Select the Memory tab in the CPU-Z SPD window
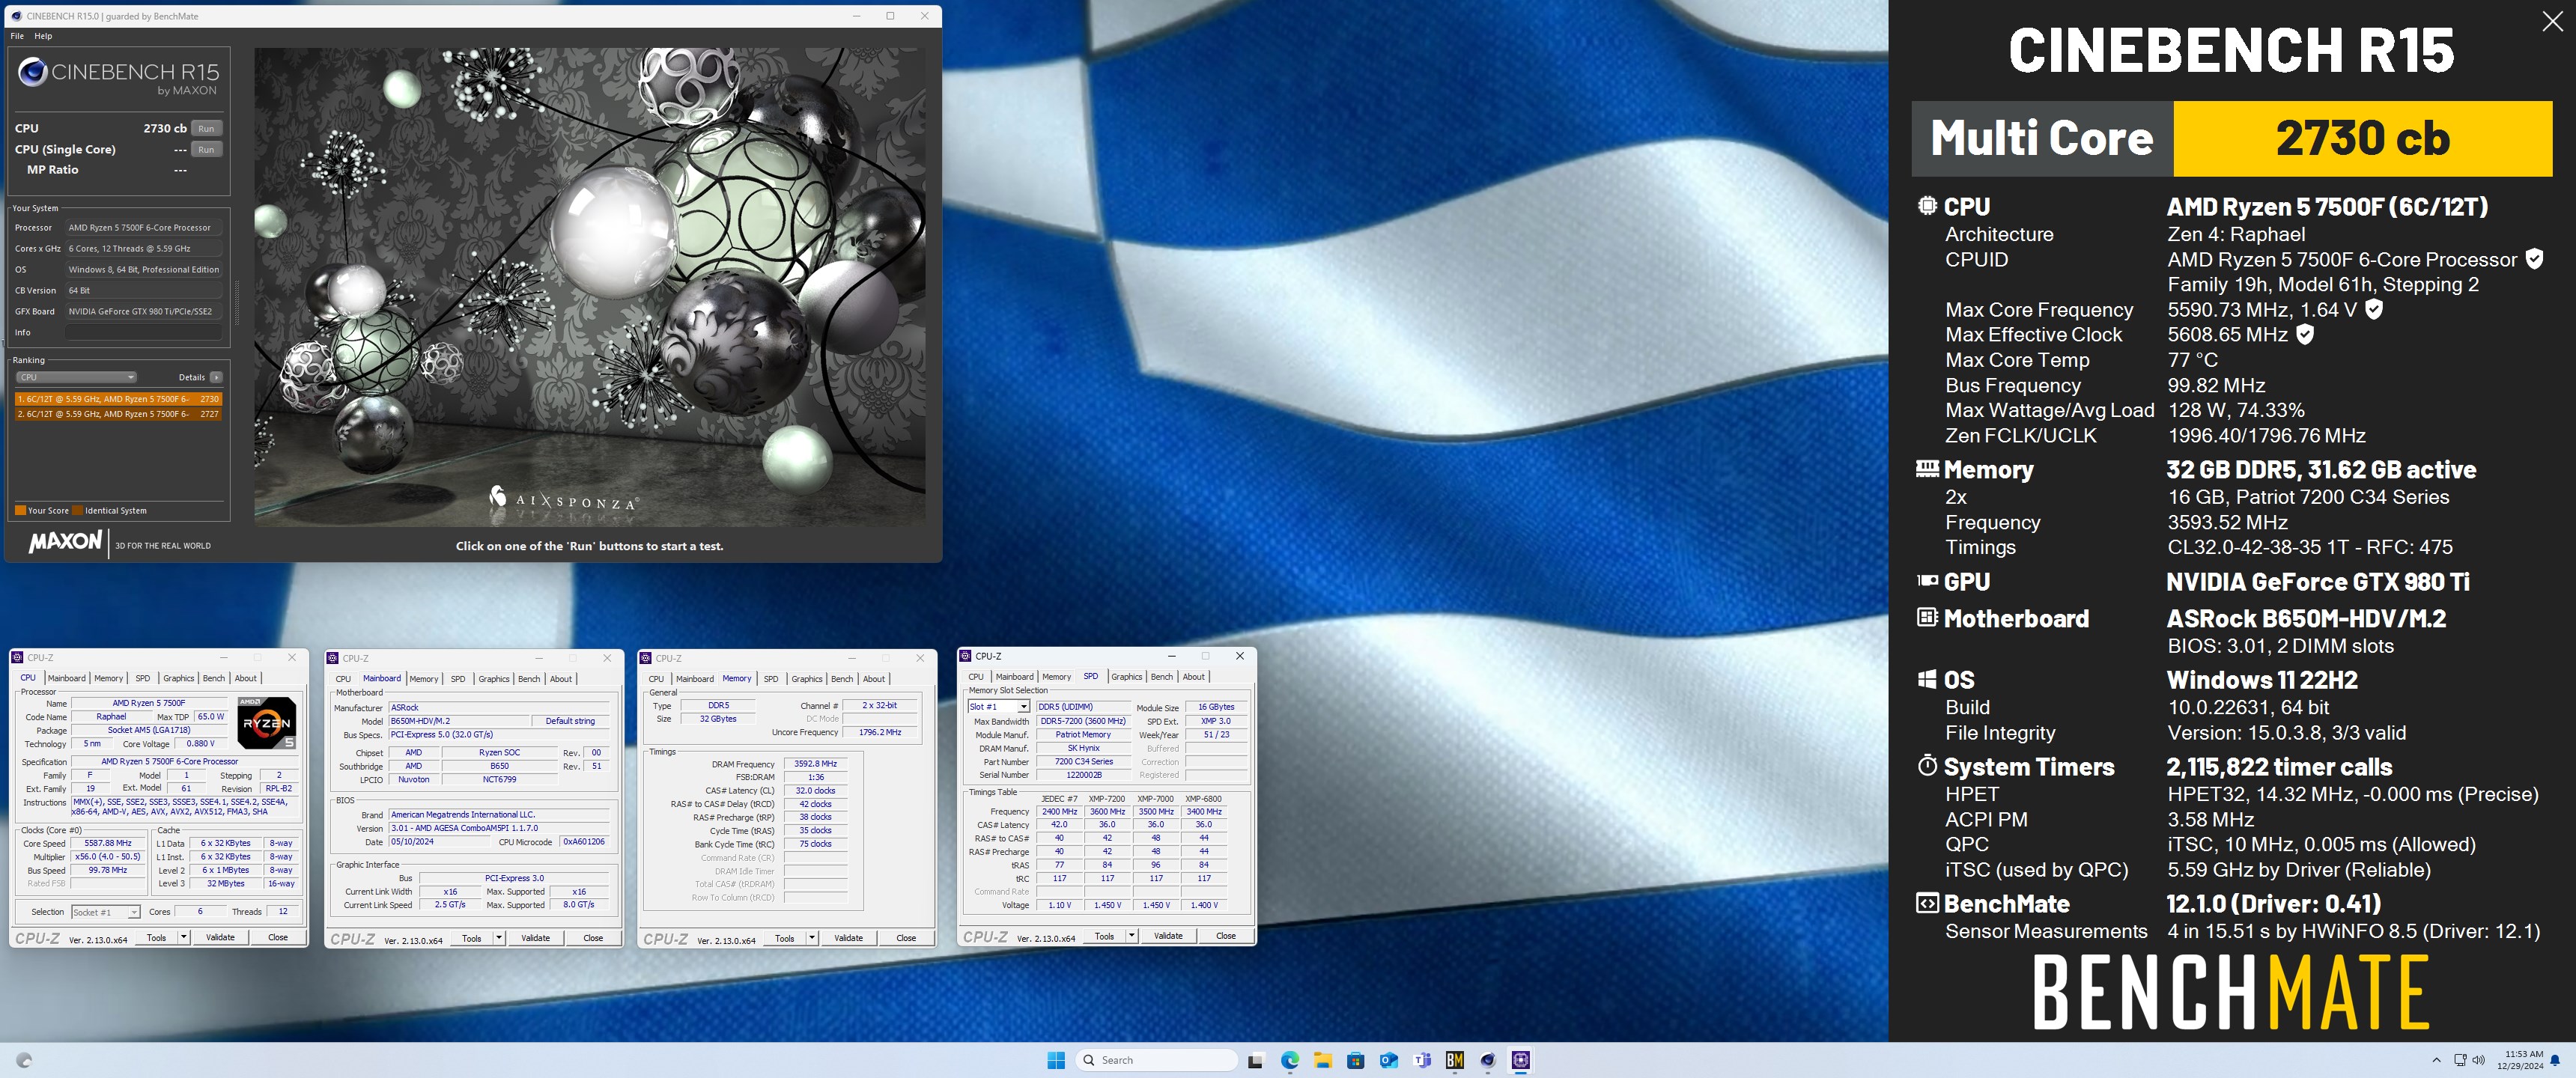 [x=1056, y=677]
